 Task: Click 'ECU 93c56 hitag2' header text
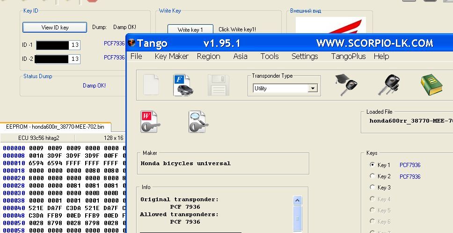(39, 138)
